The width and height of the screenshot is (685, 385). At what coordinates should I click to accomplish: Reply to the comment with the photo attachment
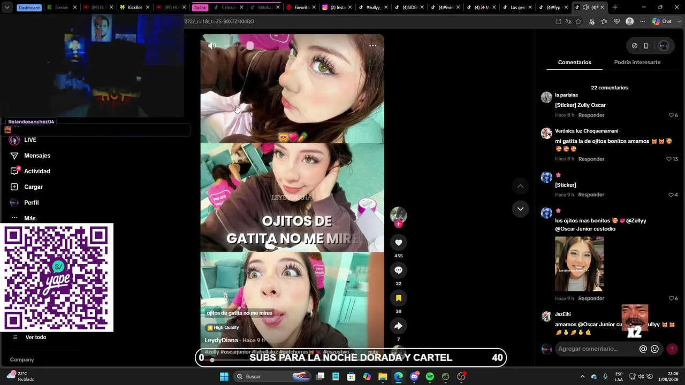coord(591,299)
